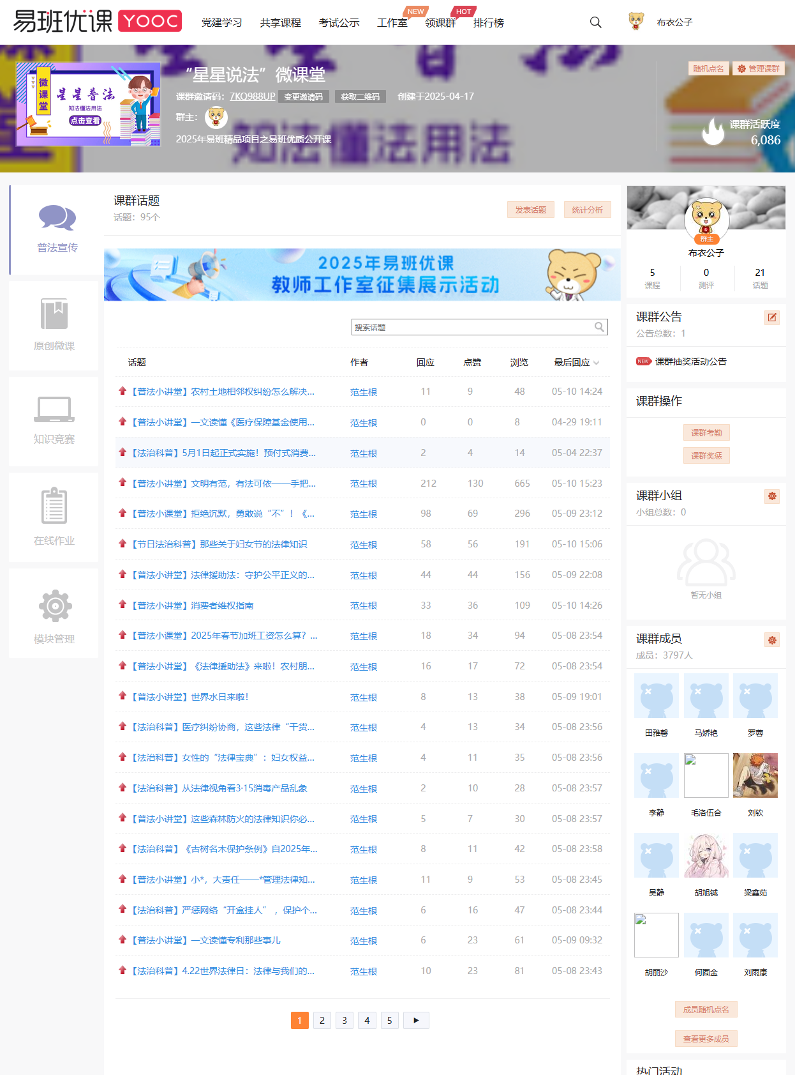Click the 成员随机点名 button

click(x=706, y=1009)
